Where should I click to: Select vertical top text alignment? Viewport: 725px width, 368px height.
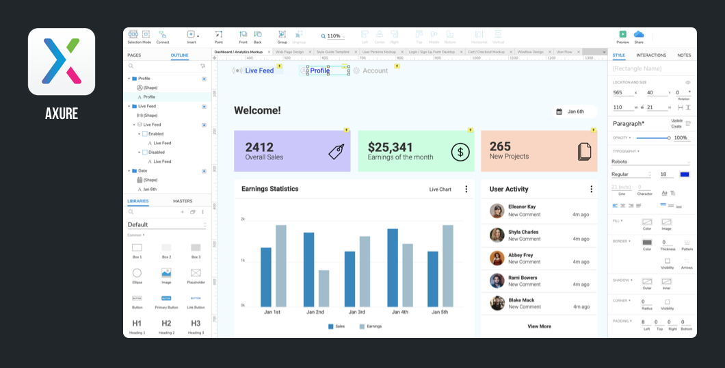(663, 205)
